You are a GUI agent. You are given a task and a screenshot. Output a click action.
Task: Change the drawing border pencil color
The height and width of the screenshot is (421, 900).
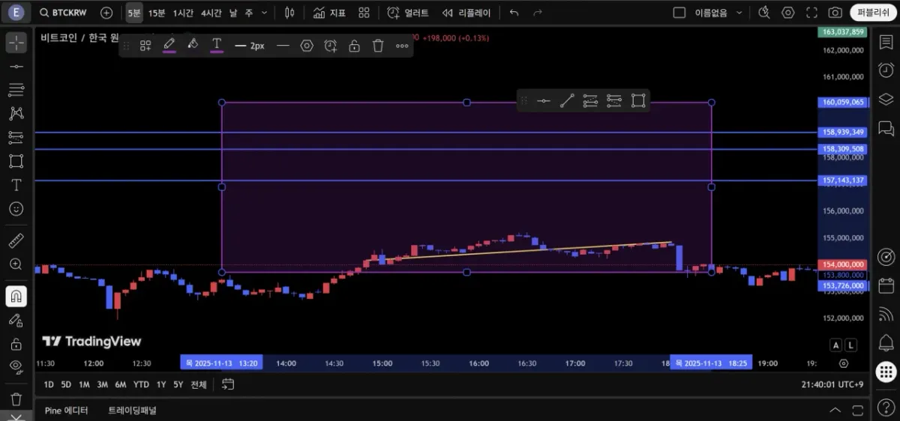tap(169, 46)
